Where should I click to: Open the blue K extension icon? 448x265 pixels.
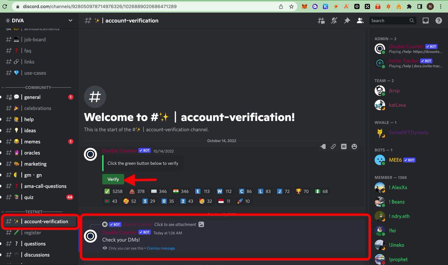click(326, 6)
